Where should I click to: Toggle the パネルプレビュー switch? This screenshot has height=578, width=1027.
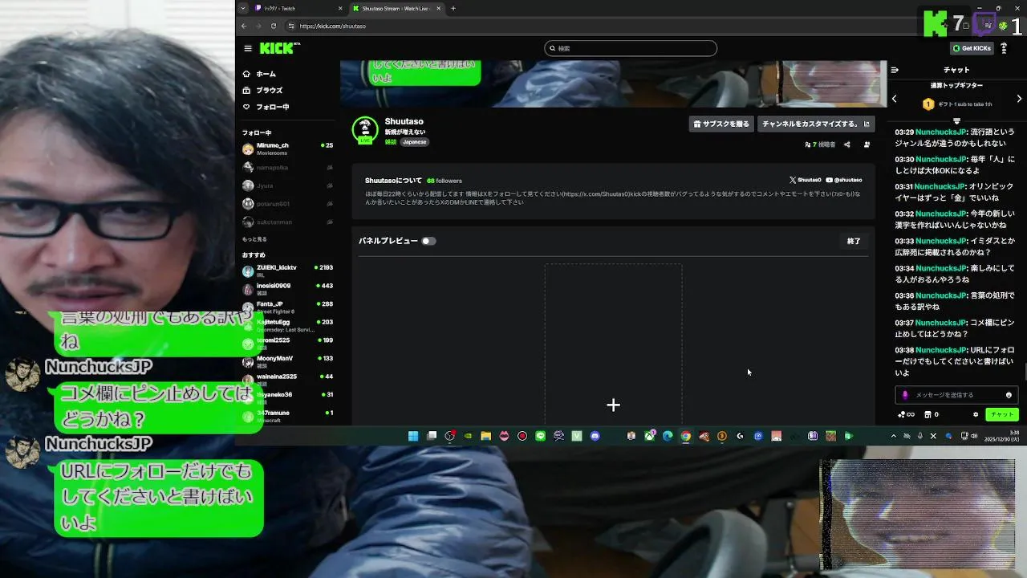tap(428, 241)
